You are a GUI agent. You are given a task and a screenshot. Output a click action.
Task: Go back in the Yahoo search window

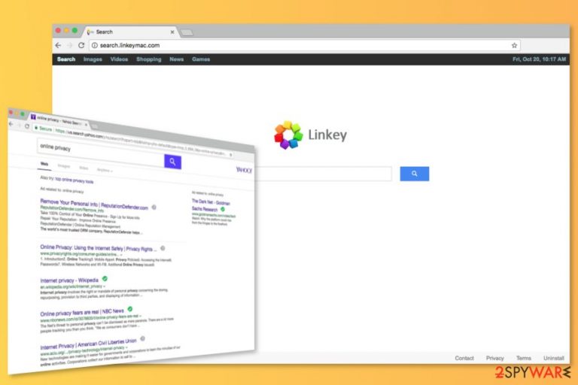pyautogui.click(x=11, y=124)
